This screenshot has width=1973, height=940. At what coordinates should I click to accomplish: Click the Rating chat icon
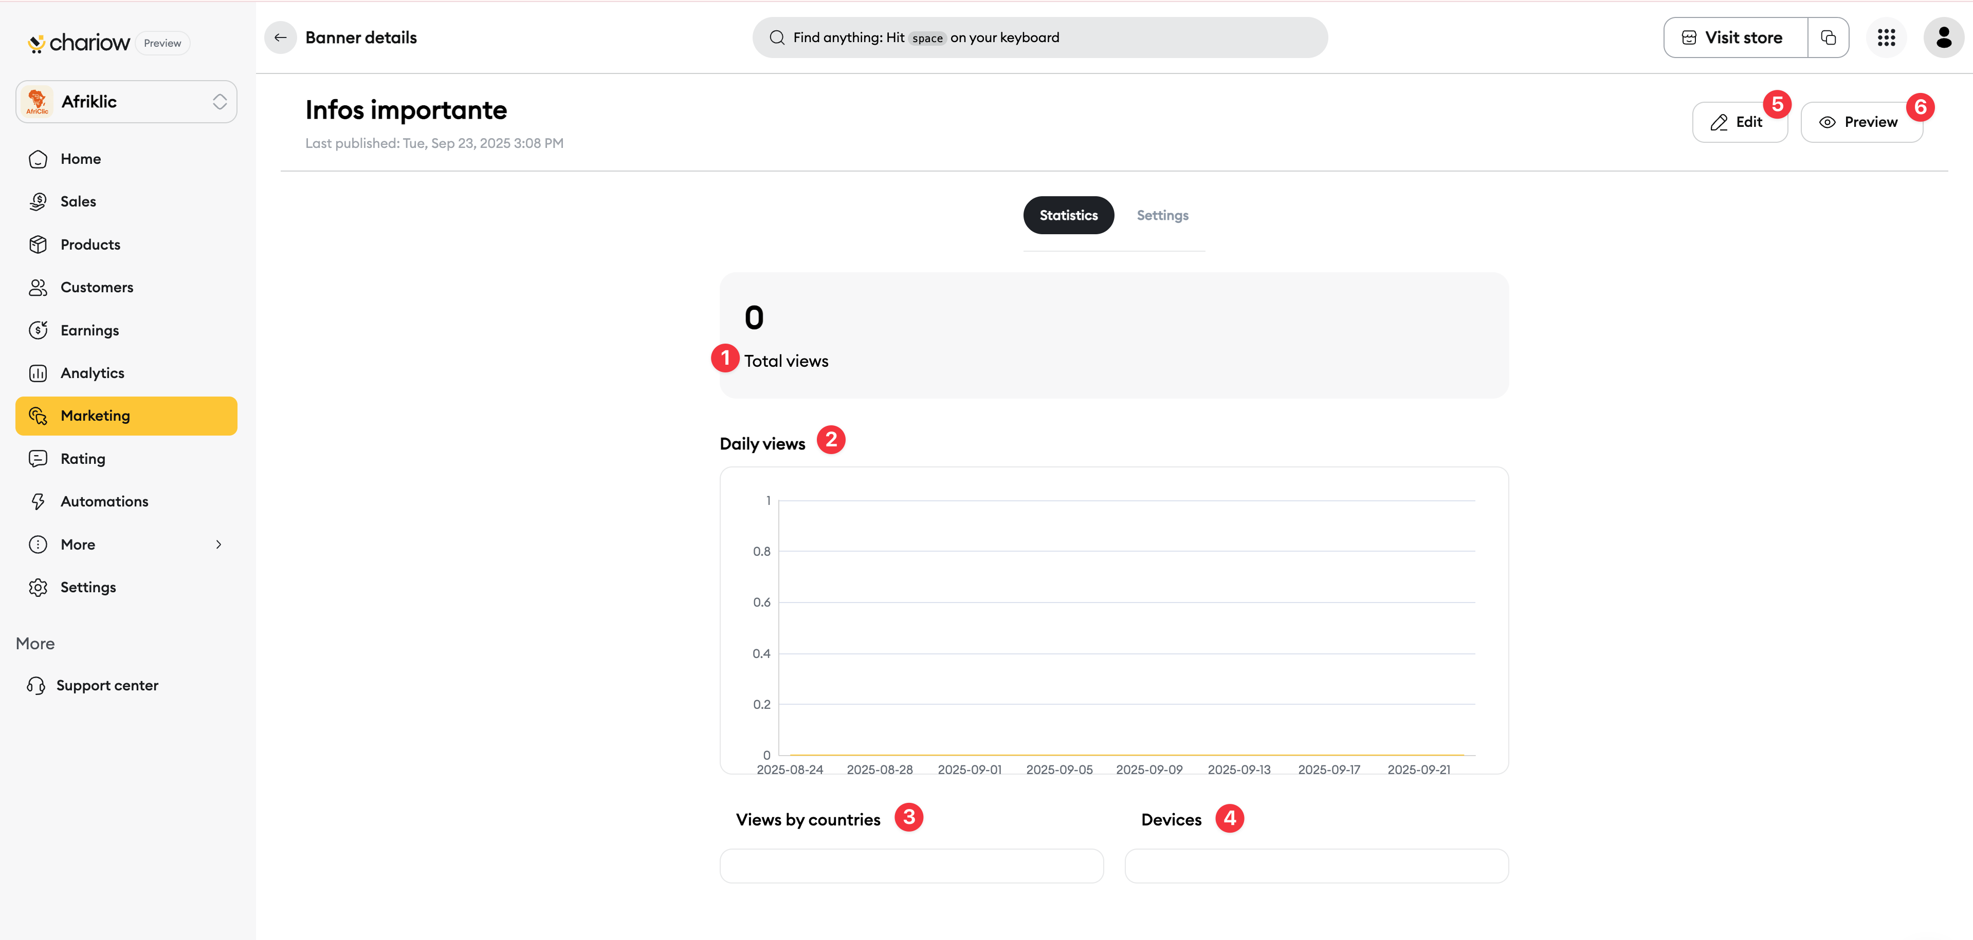pos(38,459)
